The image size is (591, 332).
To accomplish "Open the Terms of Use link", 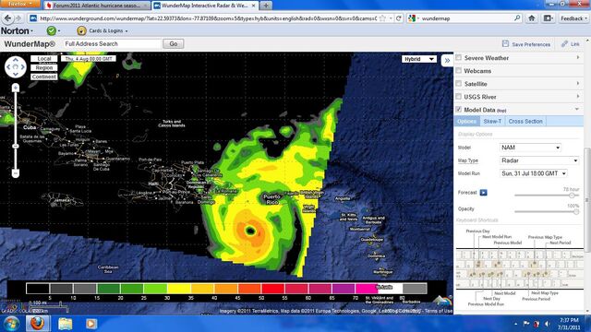I will click(439, 311).
